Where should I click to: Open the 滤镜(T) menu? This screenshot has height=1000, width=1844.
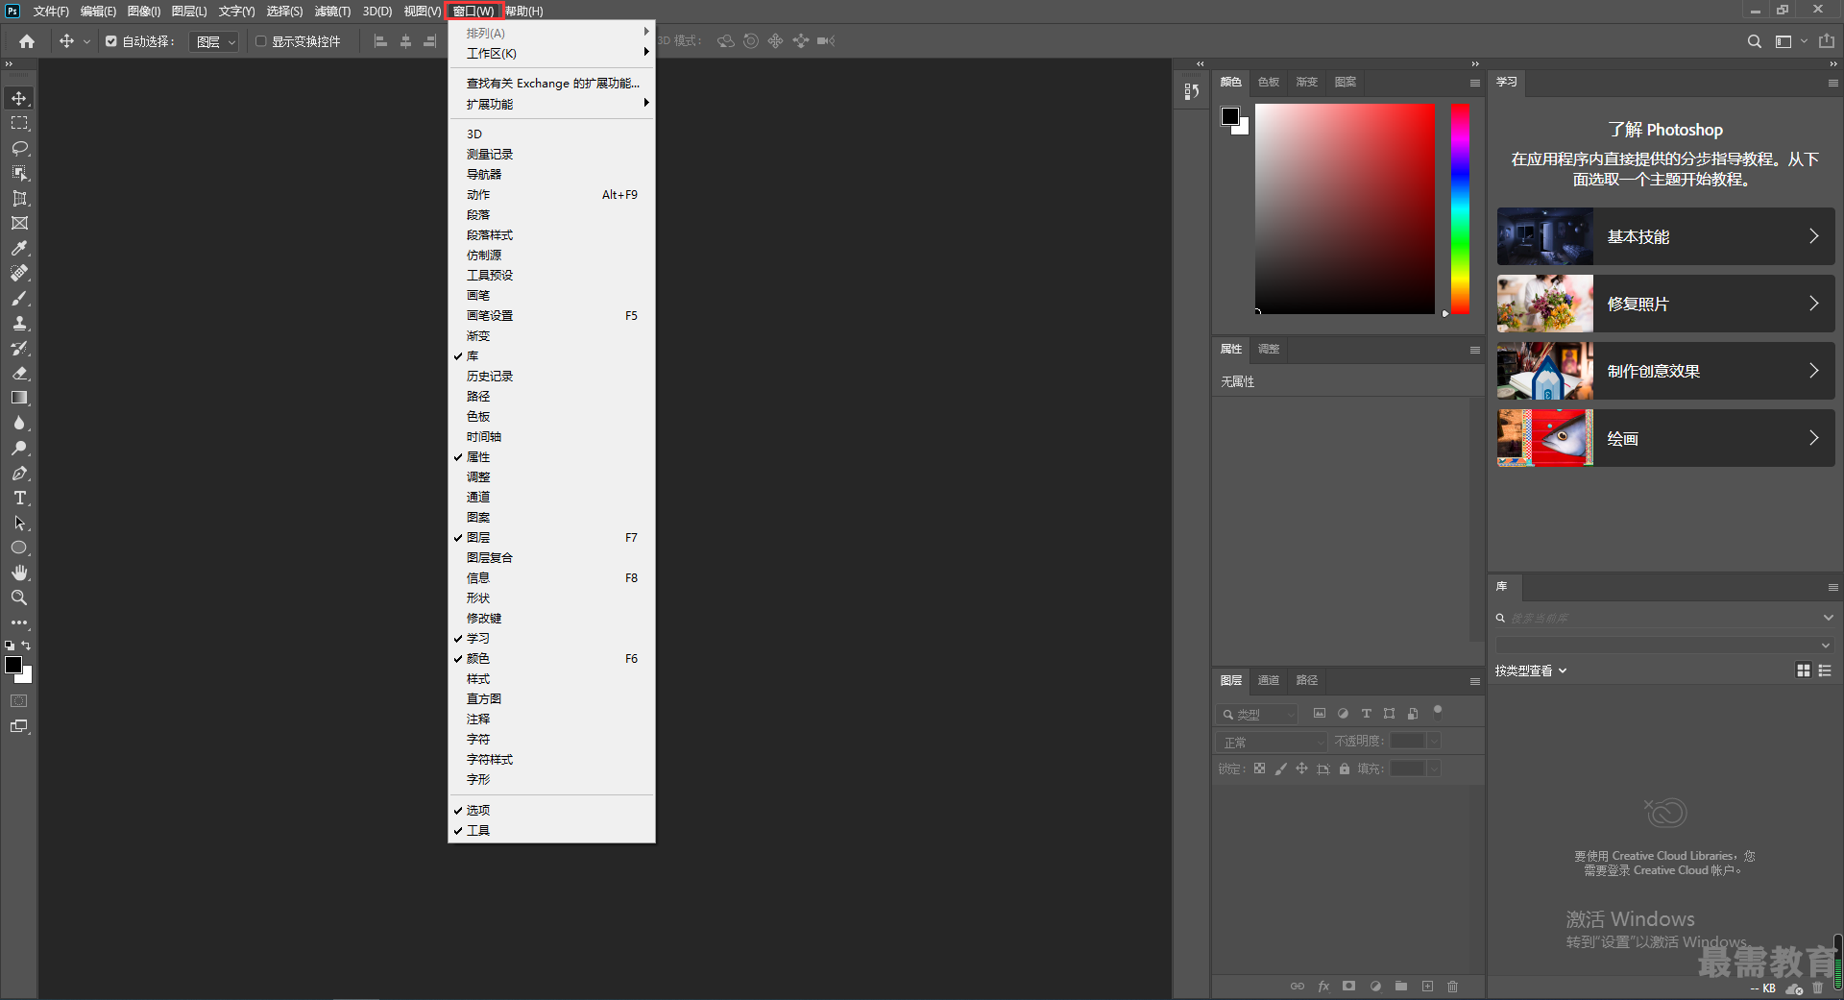click(332, 12)
